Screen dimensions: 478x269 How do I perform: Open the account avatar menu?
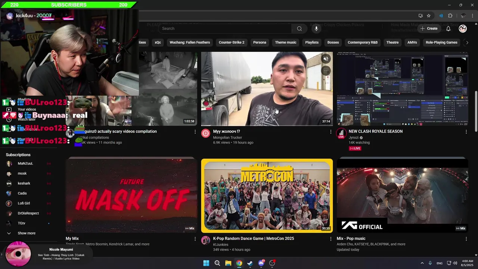(x=463, y=28)
